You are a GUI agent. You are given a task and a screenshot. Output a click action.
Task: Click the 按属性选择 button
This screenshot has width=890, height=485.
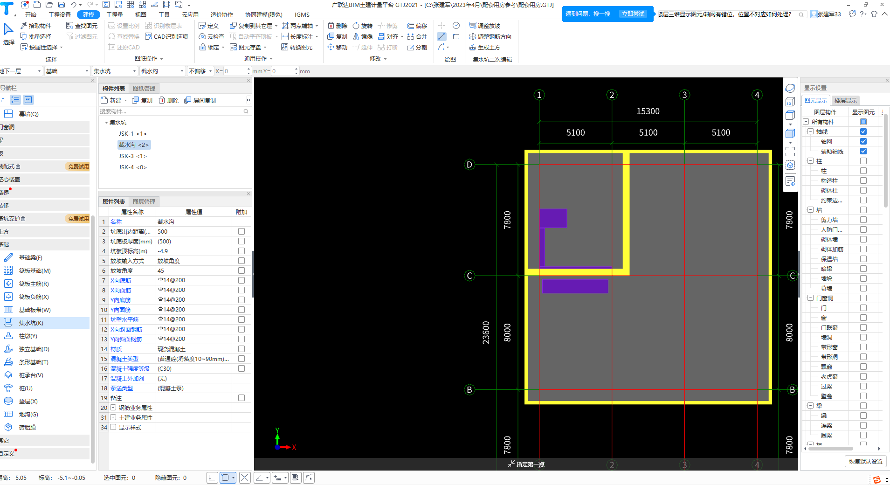click(41, 47)
